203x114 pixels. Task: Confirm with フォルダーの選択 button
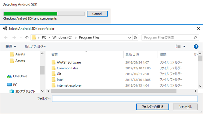[152, 107]
